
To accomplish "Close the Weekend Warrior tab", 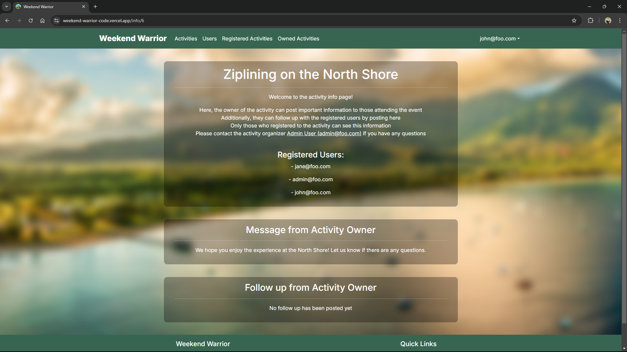I will coord(84,7).
